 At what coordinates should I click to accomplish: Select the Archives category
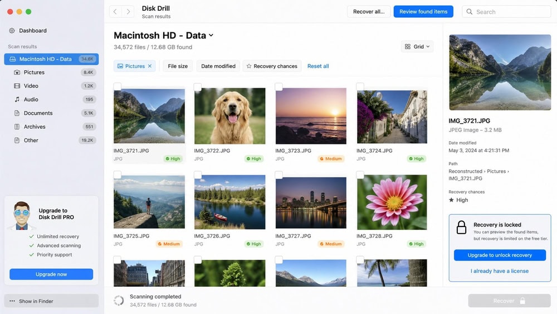click(x=51, y=127)
